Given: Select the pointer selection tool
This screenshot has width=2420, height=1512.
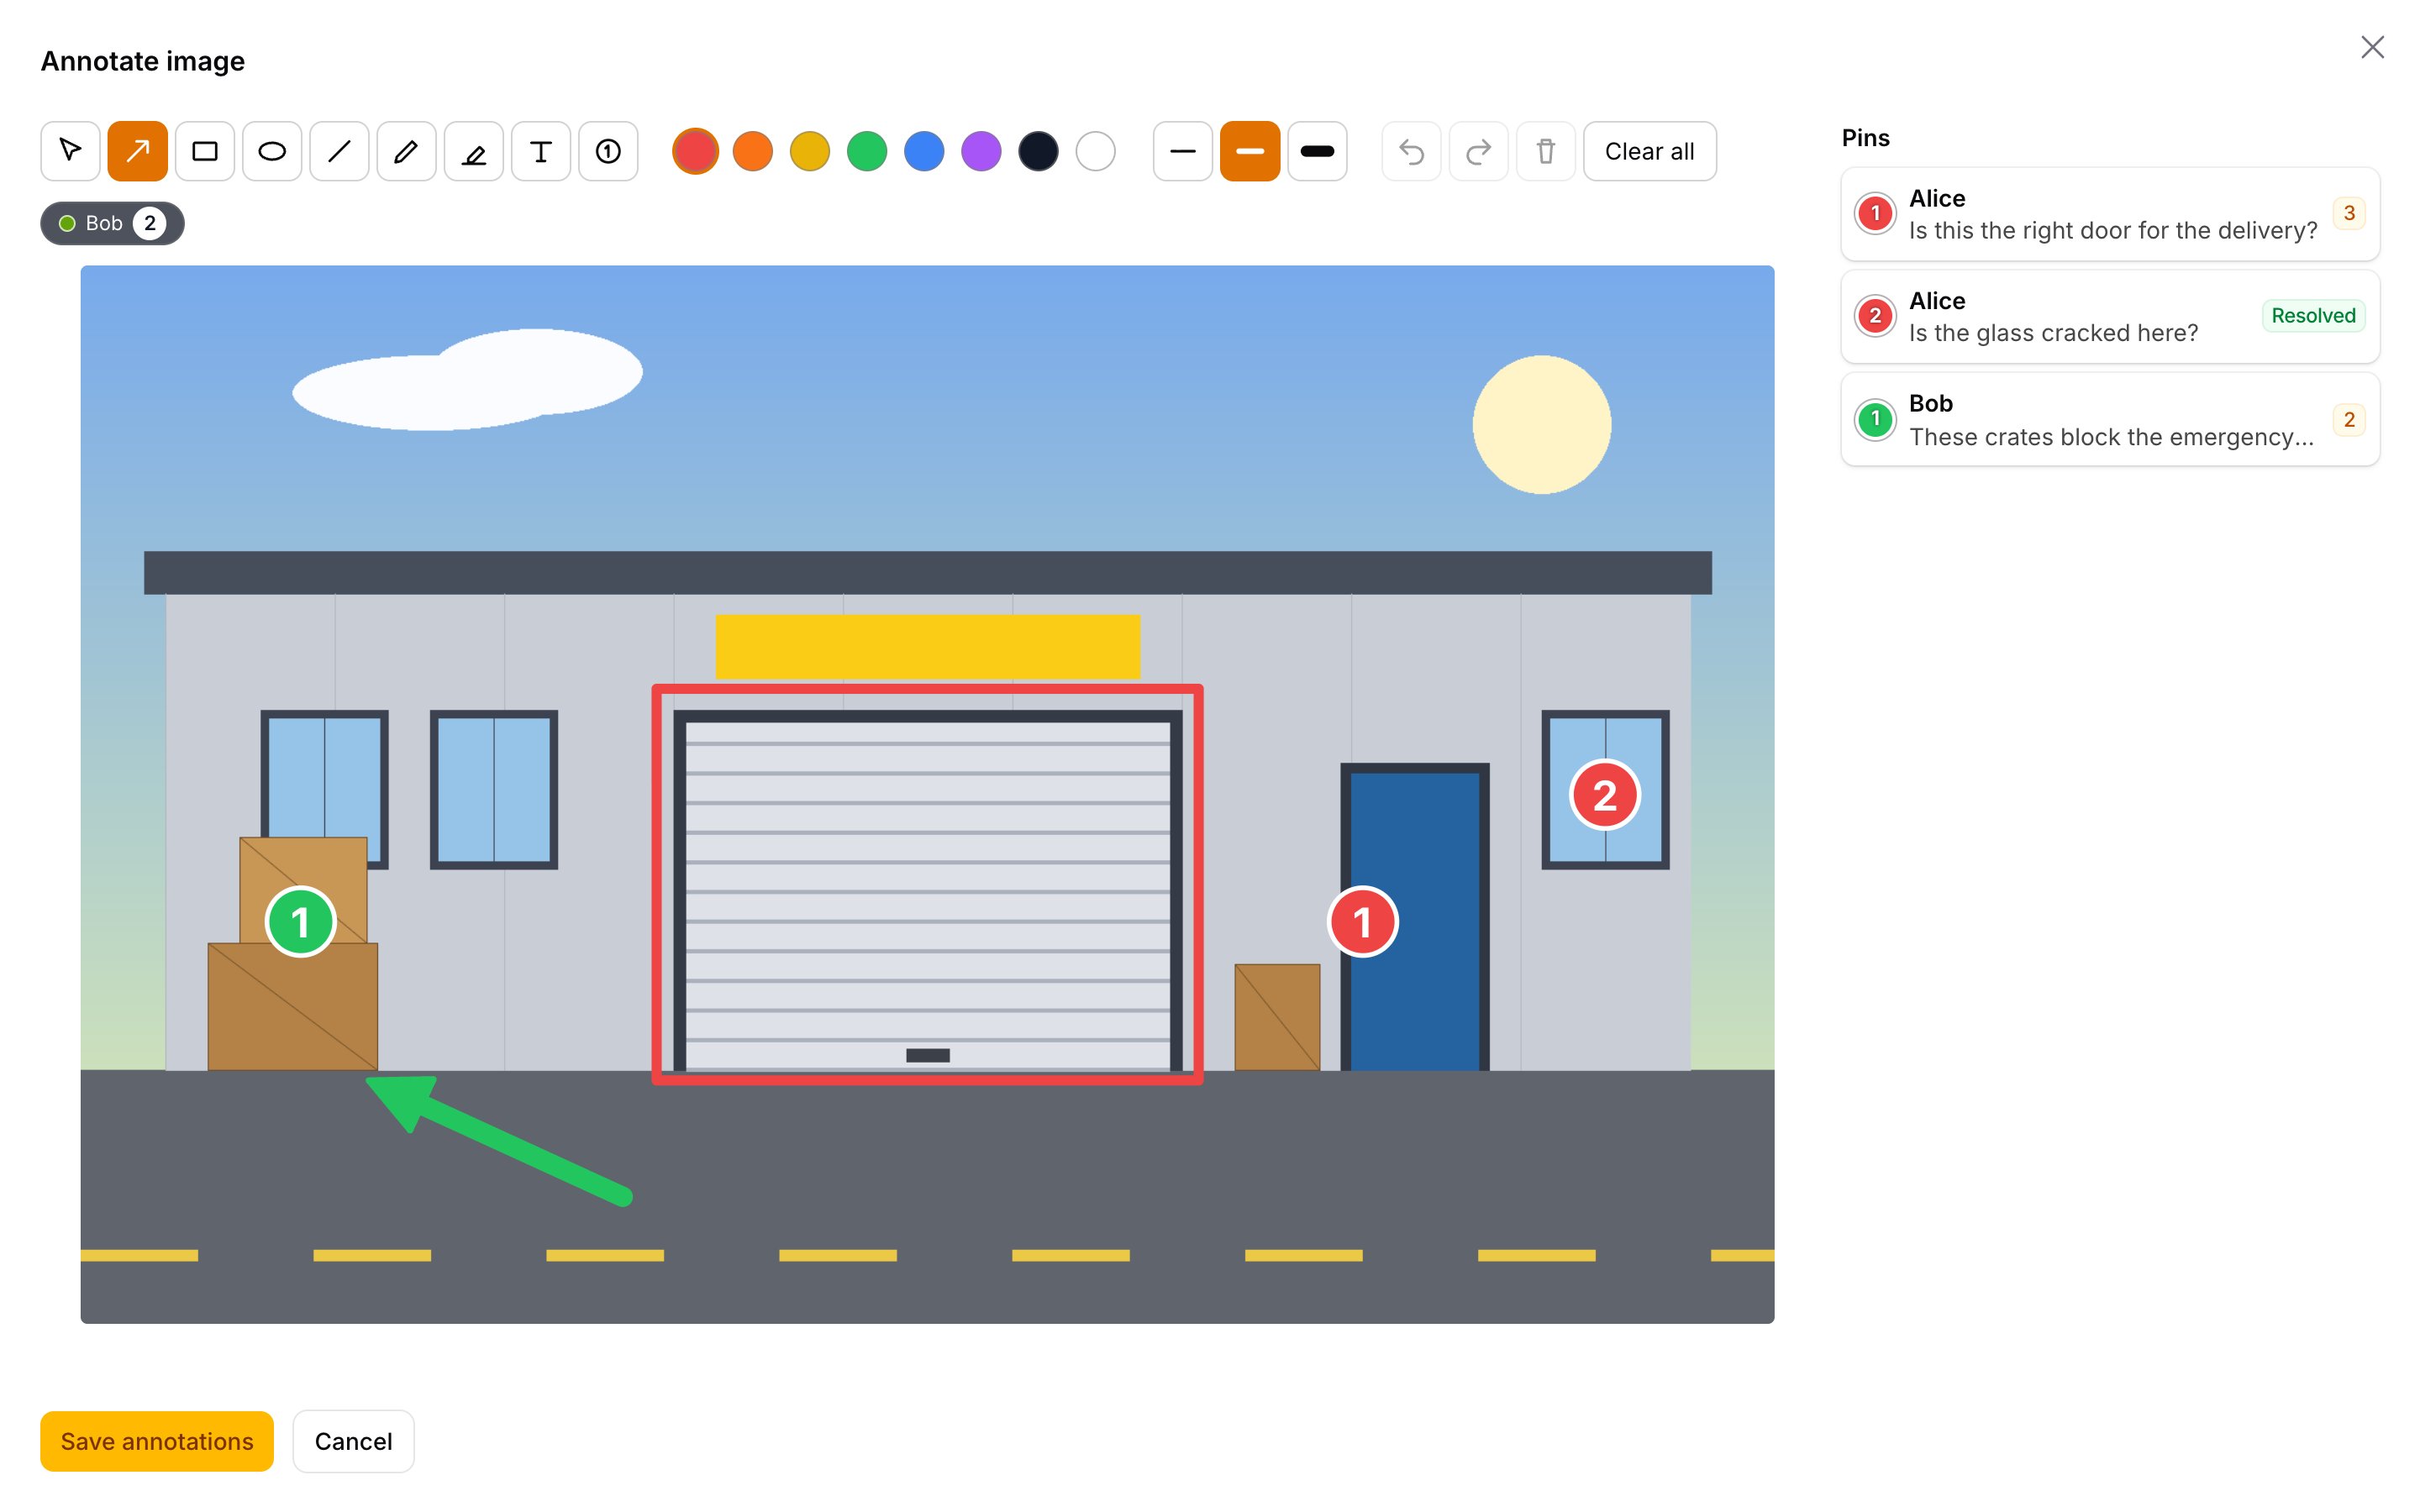Looking at the screenshot, I should pos(70,151).
